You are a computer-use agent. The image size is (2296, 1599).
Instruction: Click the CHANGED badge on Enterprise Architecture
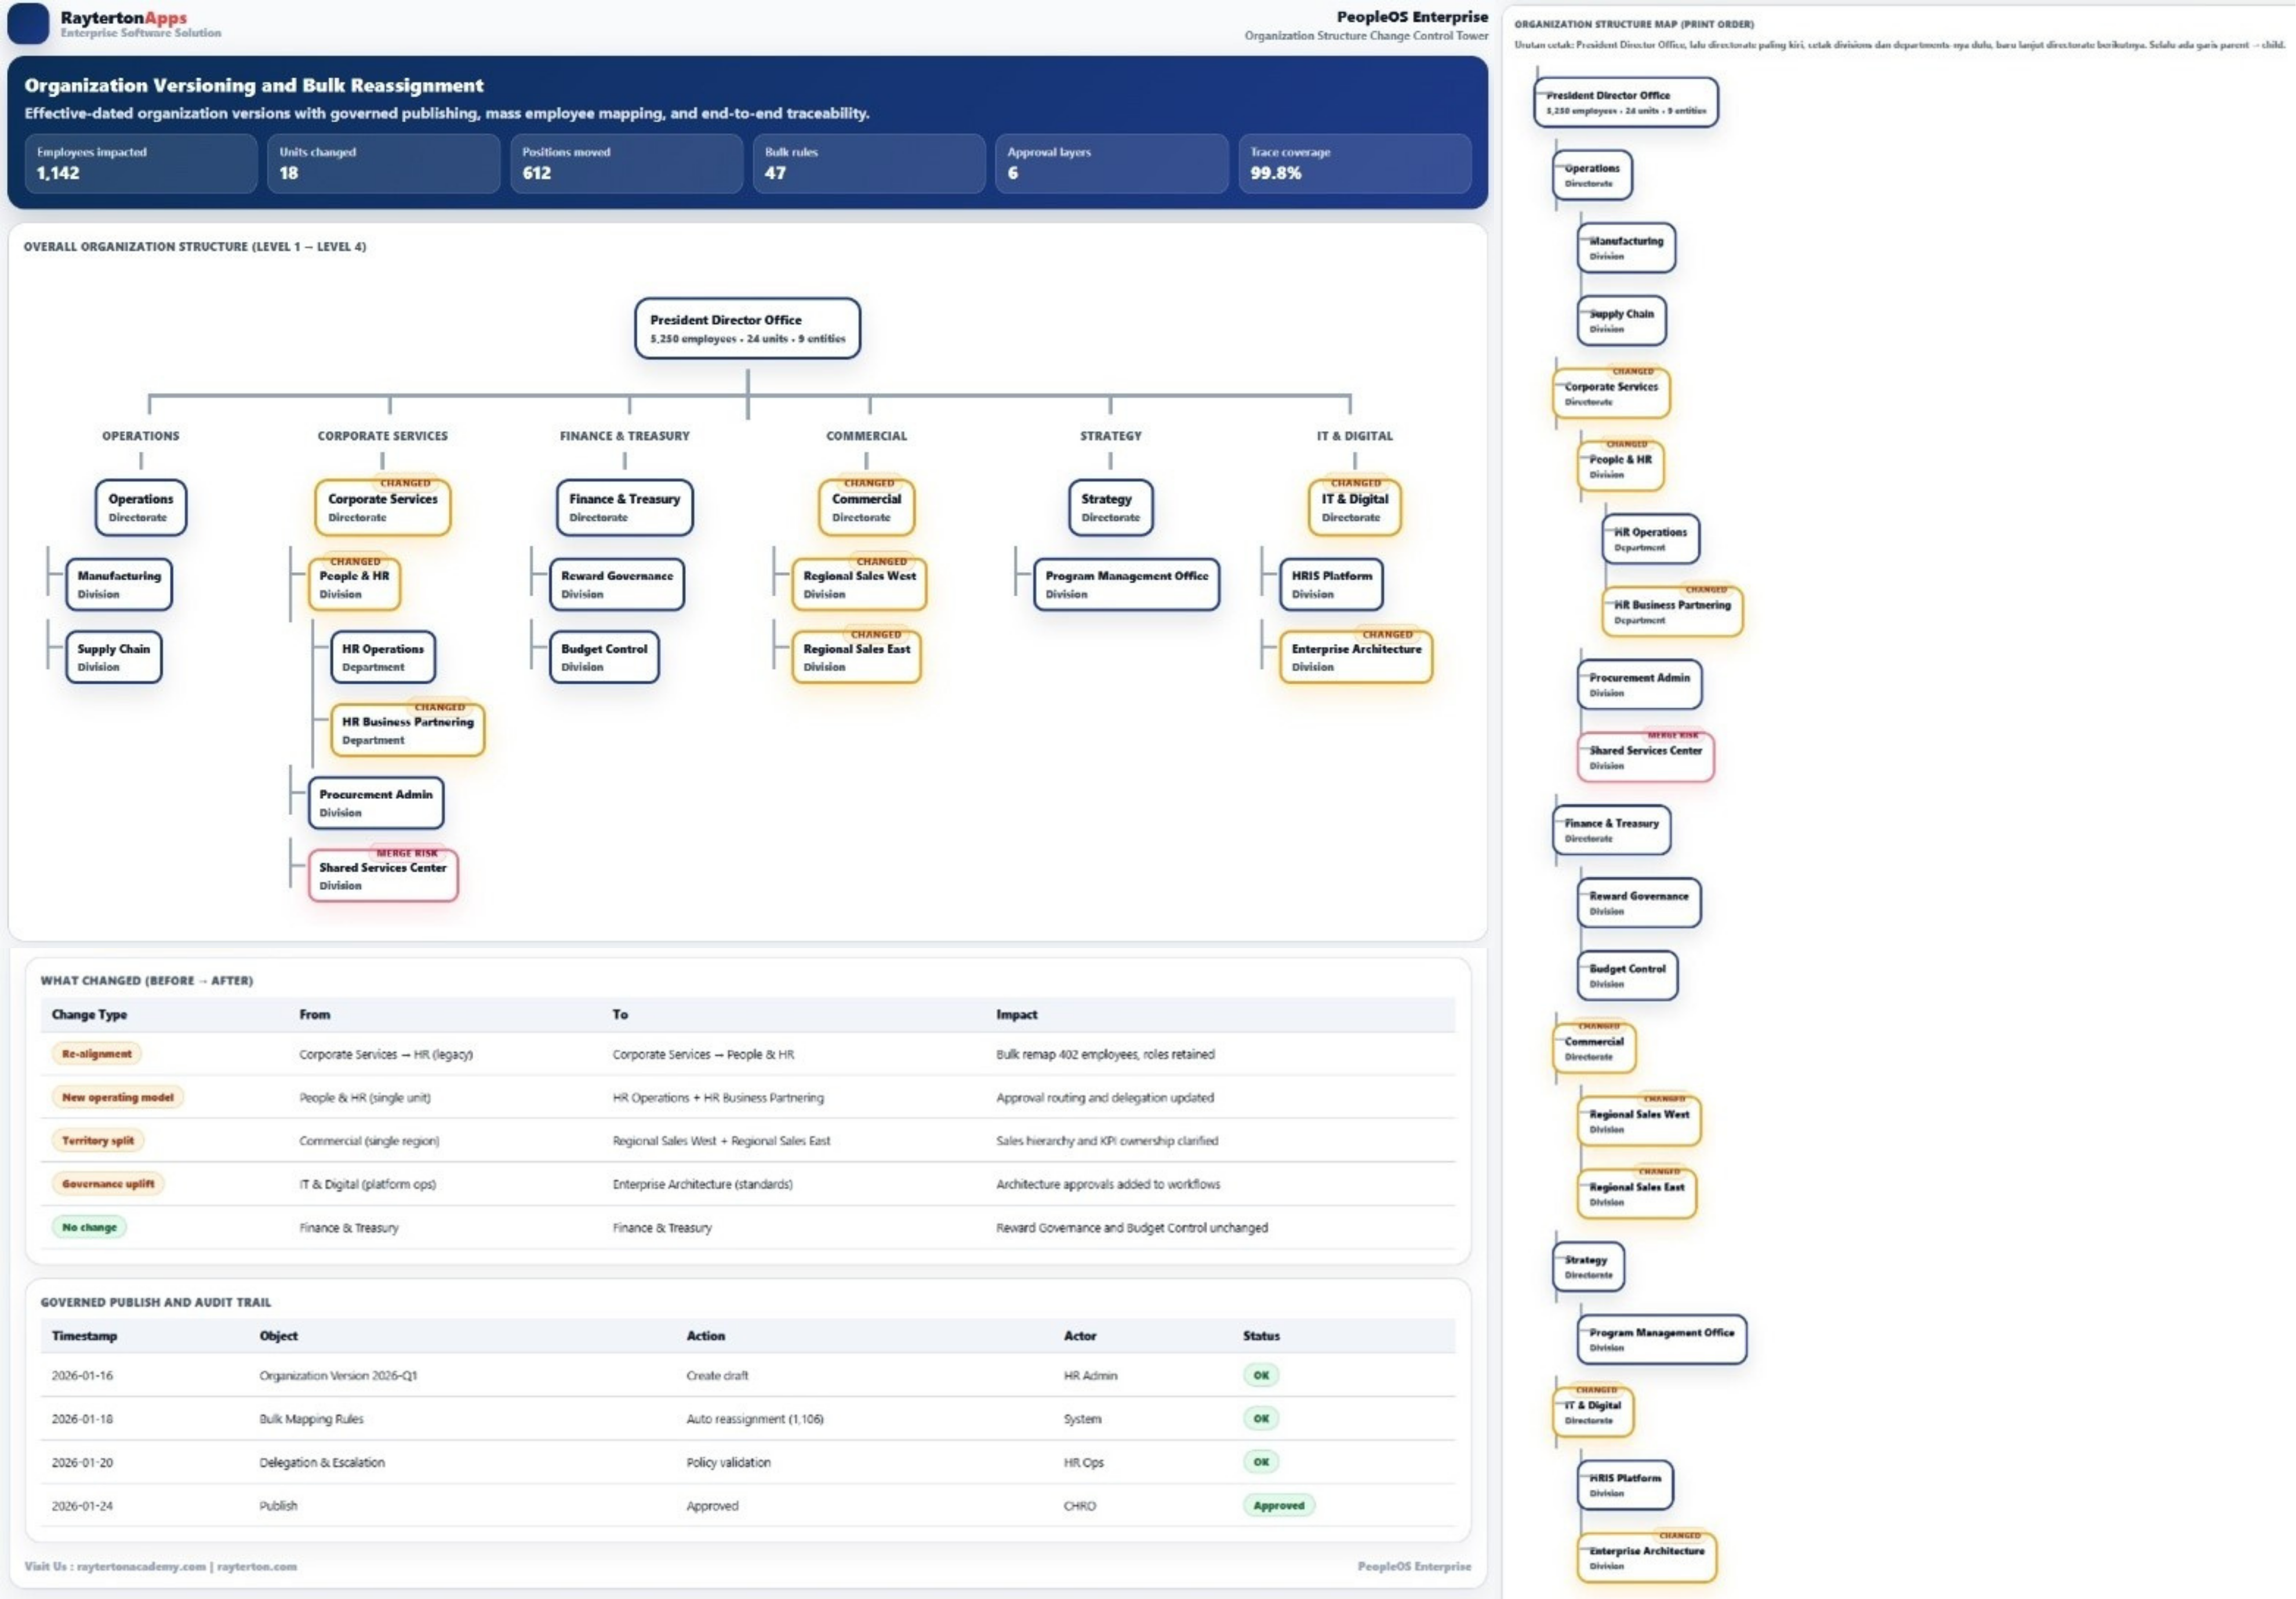pyautogui.click(x=1390, y=635)
